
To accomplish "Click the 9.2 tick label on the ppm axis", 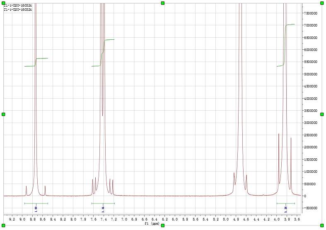I will [x=12, y=219].
